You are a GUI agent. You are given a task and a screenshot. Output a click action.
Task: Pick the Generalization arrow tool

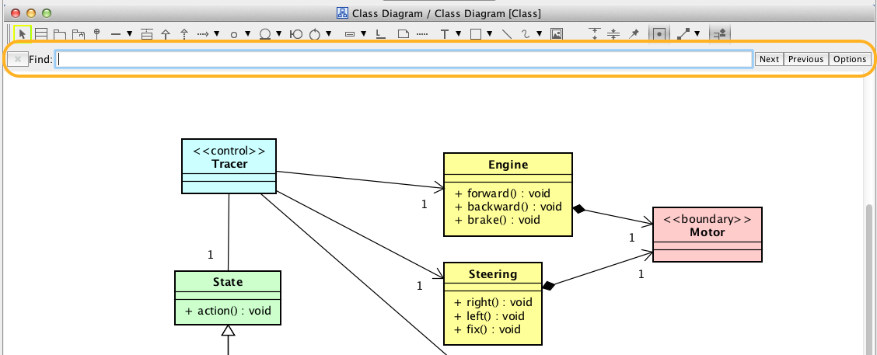[x=165, y=34]
